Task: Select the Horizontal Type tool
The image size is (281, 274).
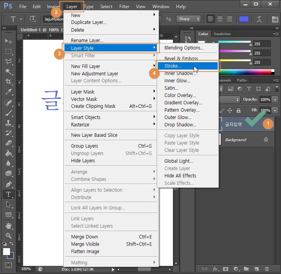Action: click(x=8, y=194)
